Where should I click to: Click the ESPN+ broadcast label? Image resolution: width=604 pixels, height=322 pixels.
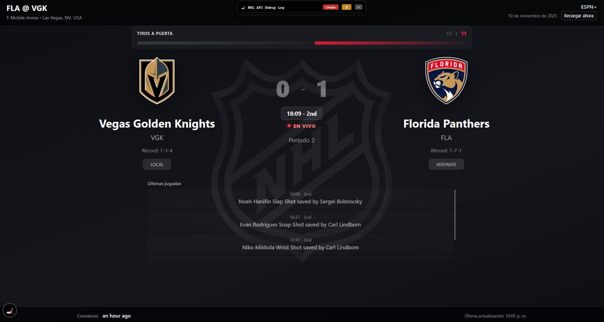pyautogui.click(x=589, y=7)
